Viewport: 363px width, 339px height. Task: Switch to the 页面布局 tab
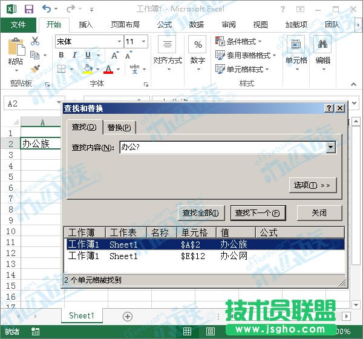point(125,25)
